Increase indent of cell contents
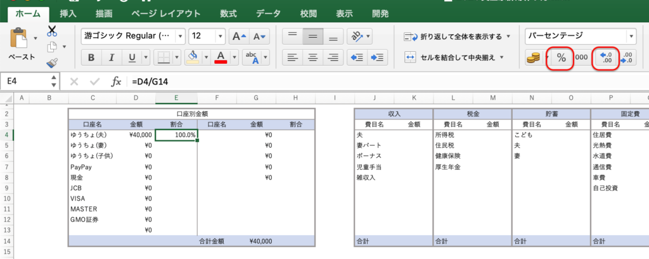This screenshot has width=649, height=259. coord(378,57)
